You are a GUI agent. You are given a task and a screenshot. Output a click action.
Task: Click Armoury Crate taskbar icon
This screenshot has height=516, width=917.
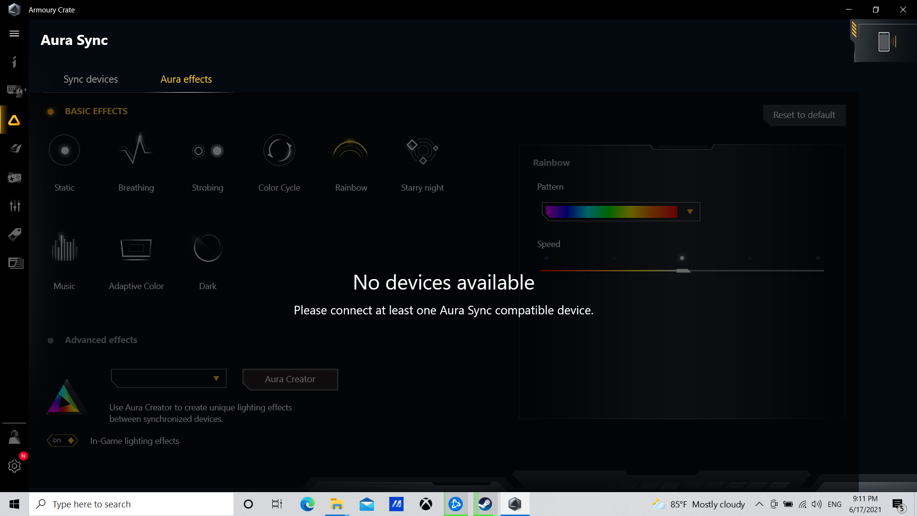[x=514, y=504]
